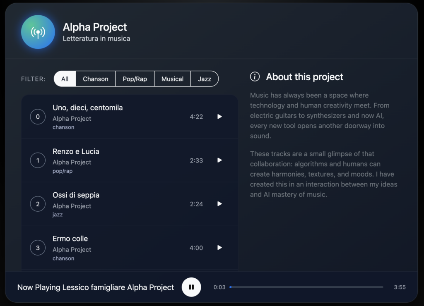This screenshot has width=424, height=306.
Task: Filter tracks by Pop/Rap
Action: pyautogui.click(x=135, y=79)
